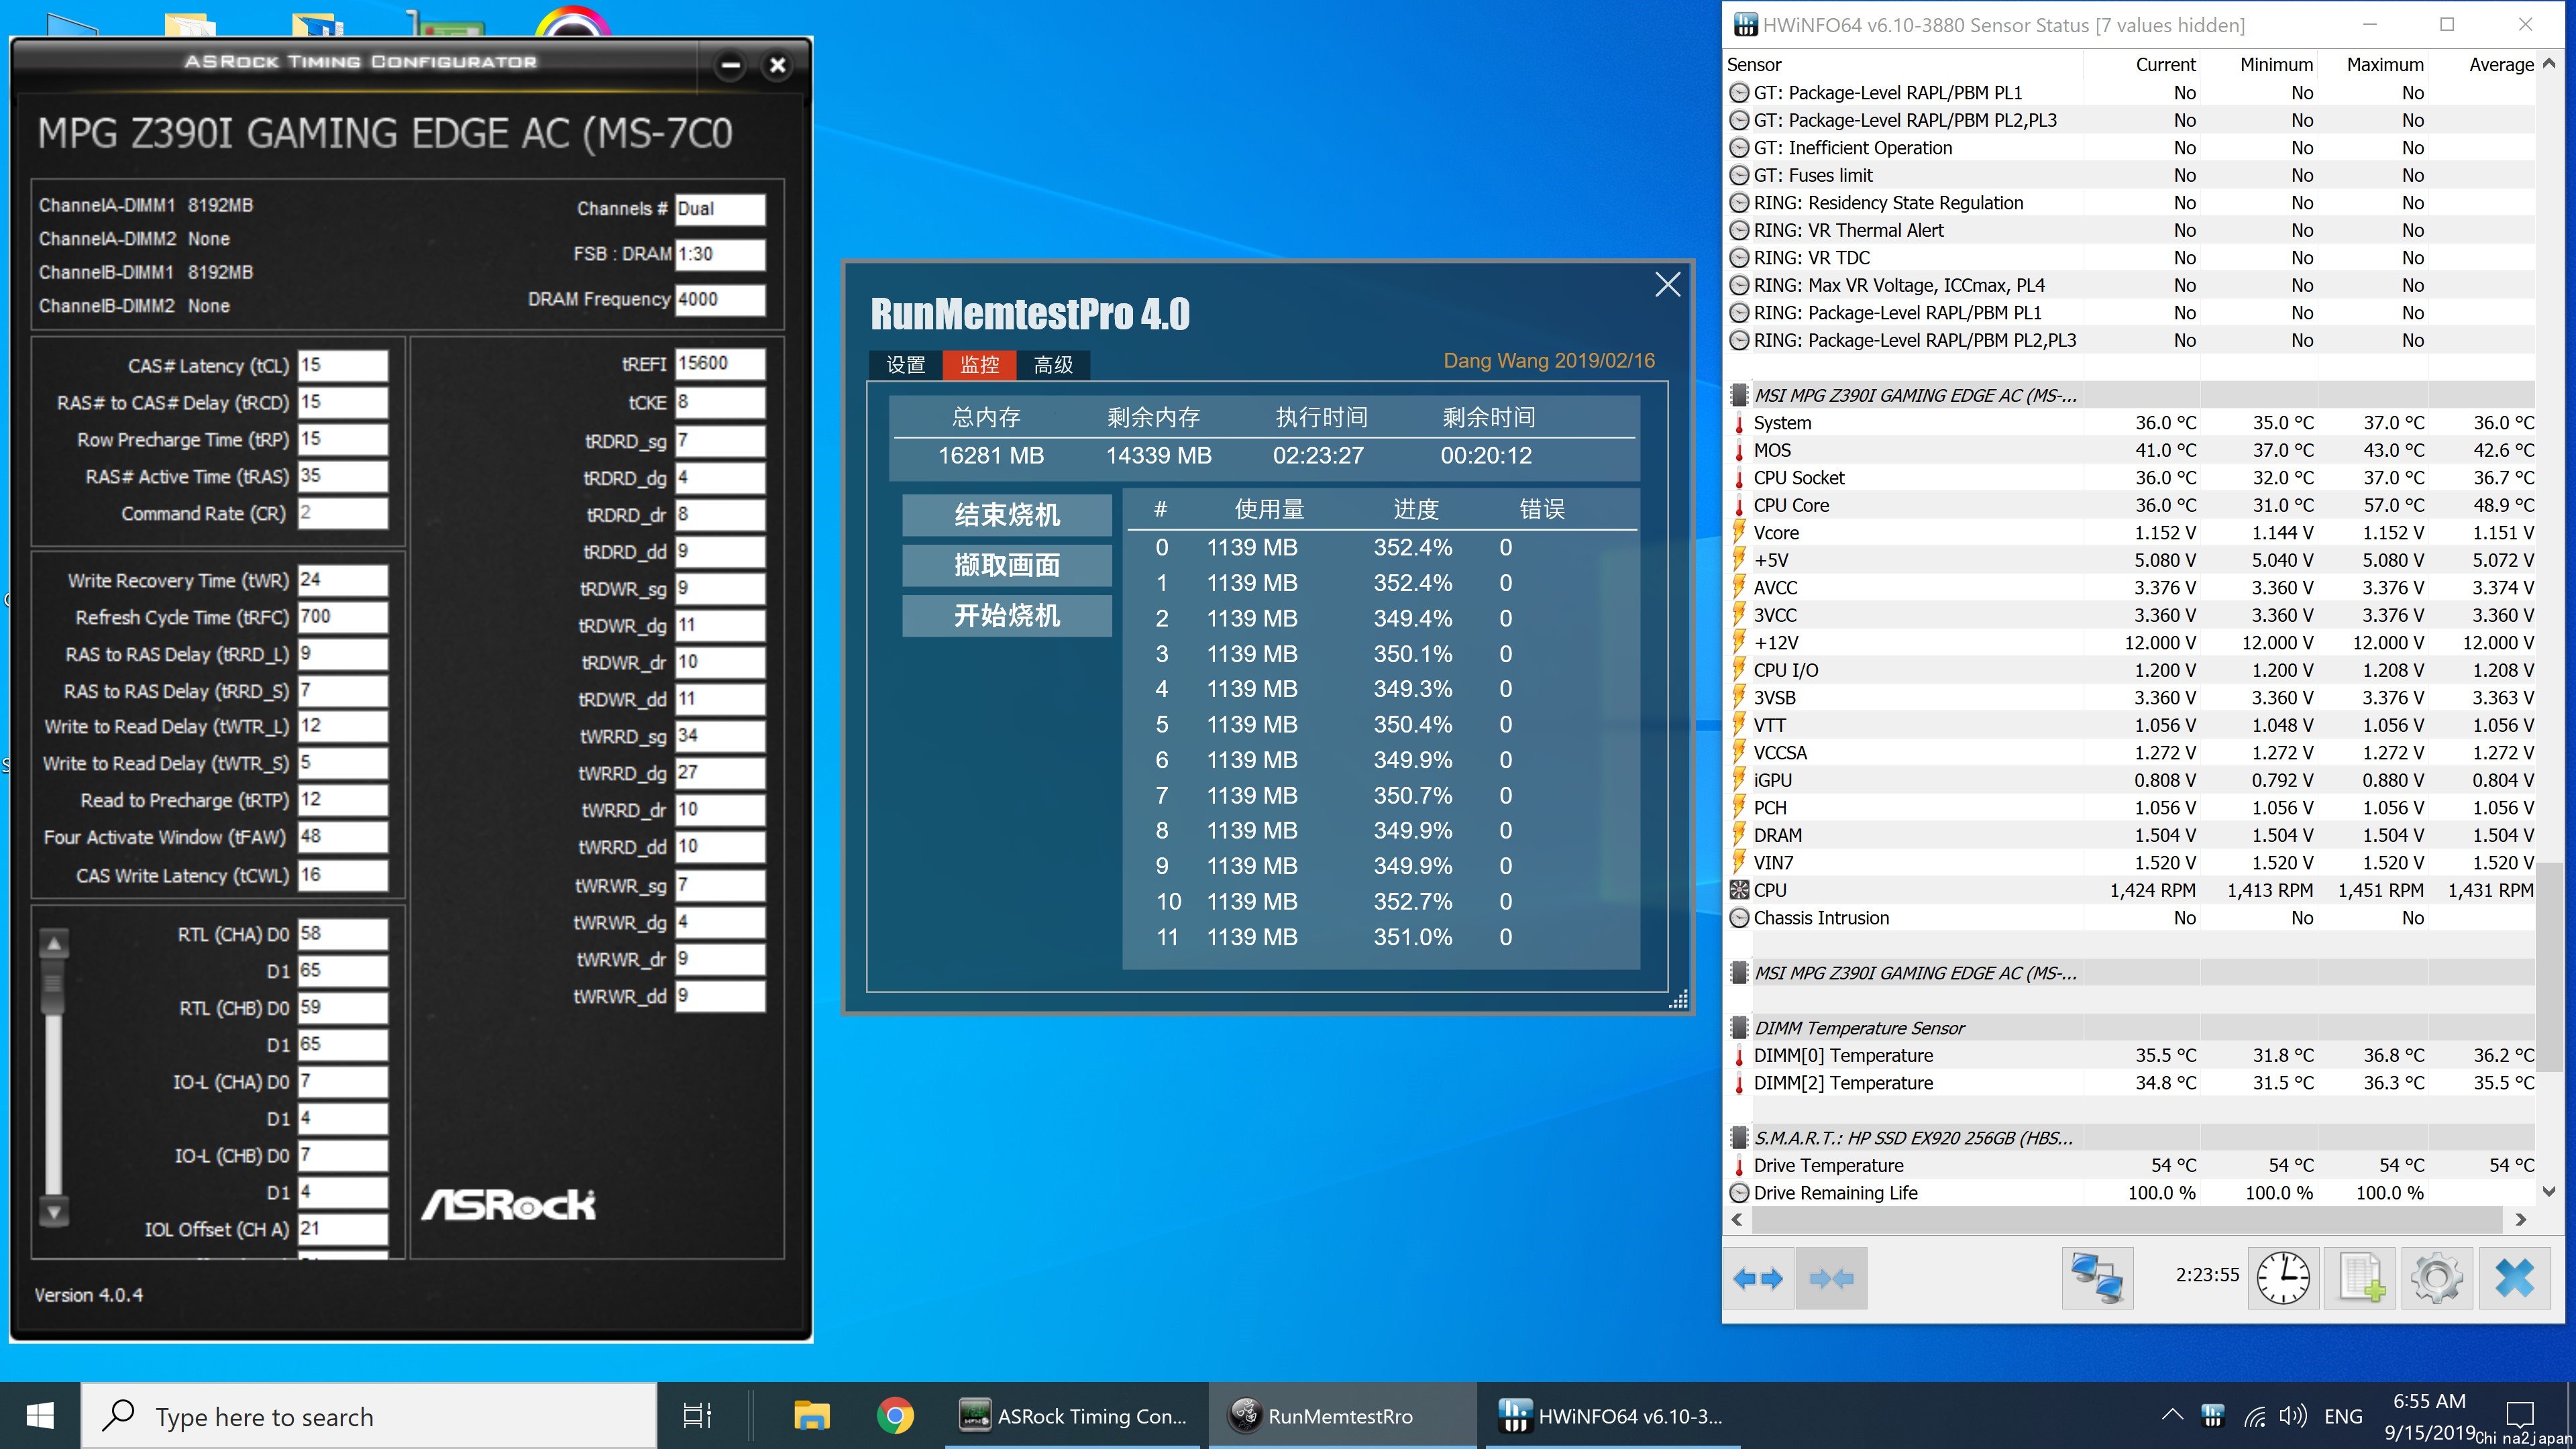Click clock icon beside GT: Fuses limit
This screenshot has width=2576, height=1449.
pos(1740,175)
